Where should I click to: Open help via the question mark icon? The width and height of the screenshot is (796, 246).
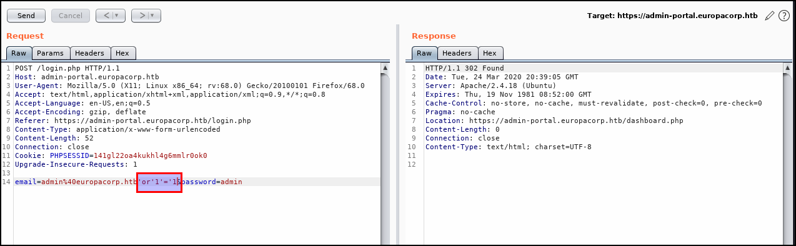coord(784,16)
